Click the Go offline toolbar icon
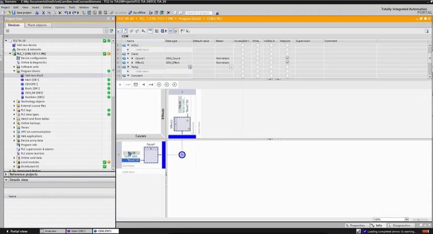Viewport: 433px width, 234px height. [137, 13]
